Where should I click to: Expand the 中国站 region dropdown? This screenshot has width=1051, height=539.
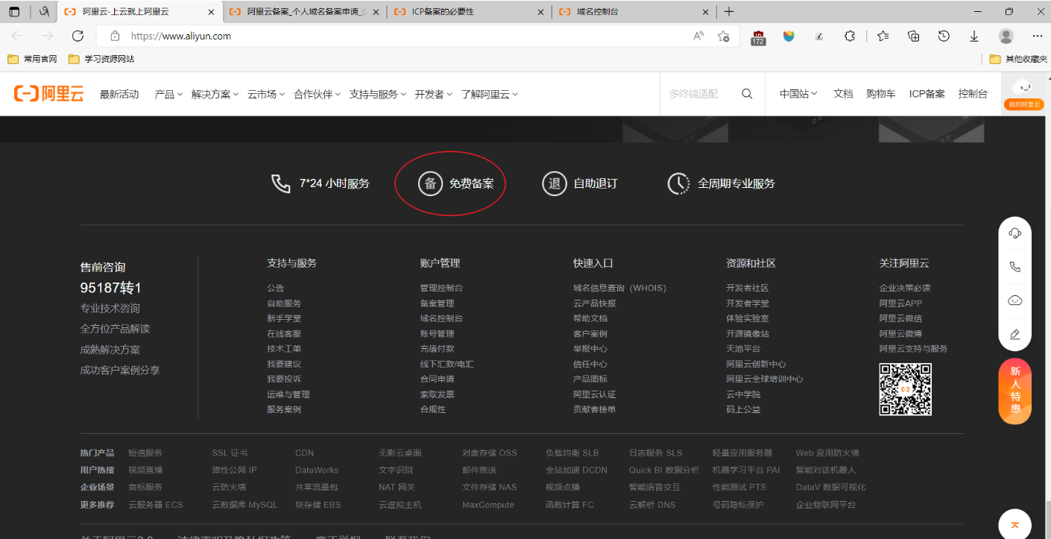(798, 94)
